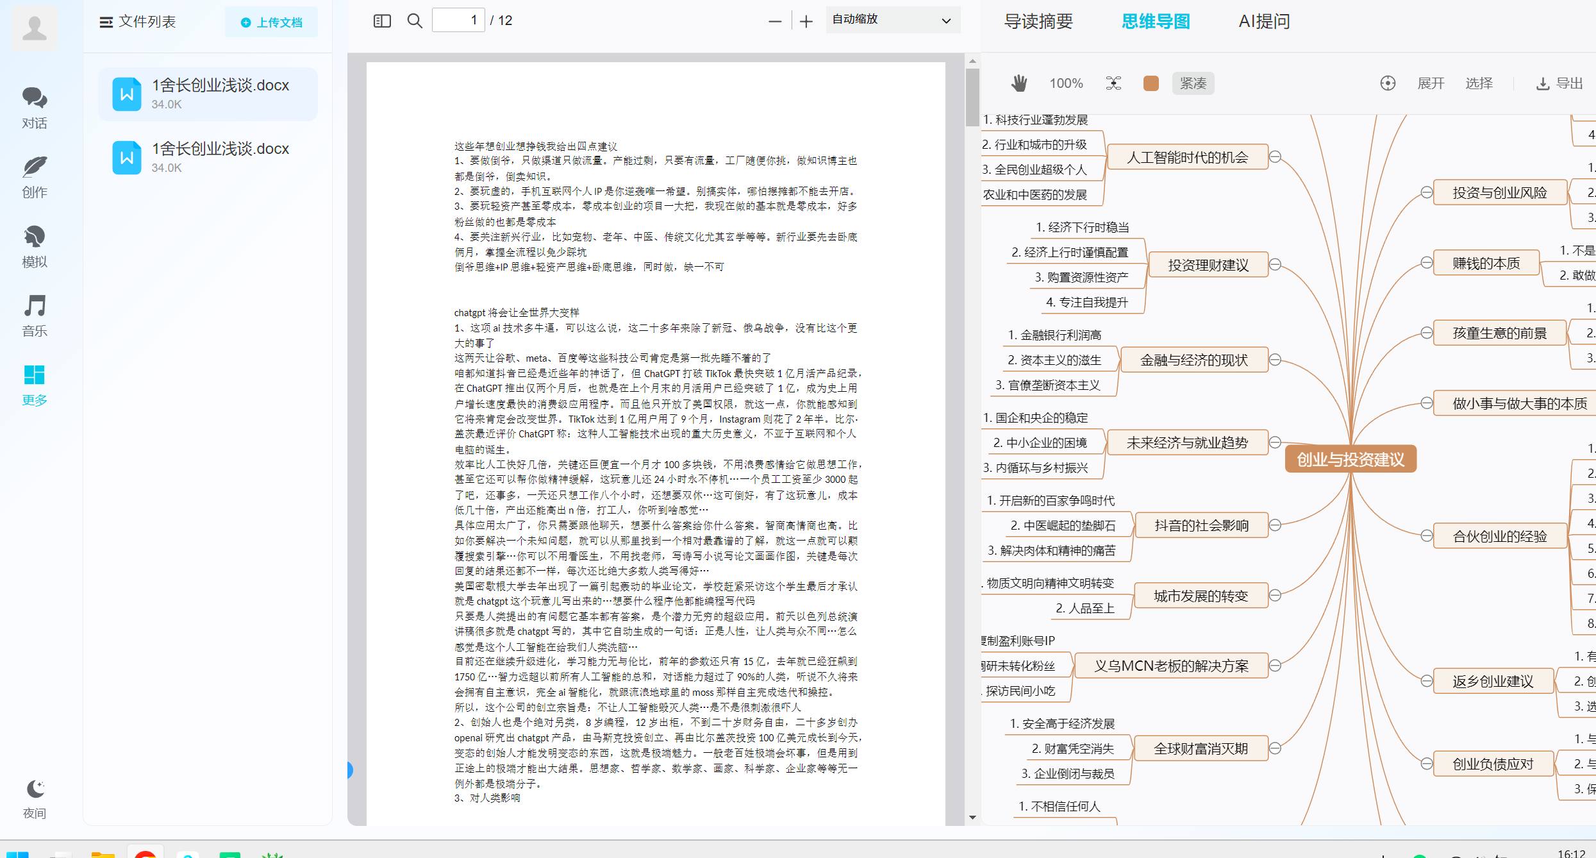Collapse 孩童生意的前景 node

tap(1427, 332)
